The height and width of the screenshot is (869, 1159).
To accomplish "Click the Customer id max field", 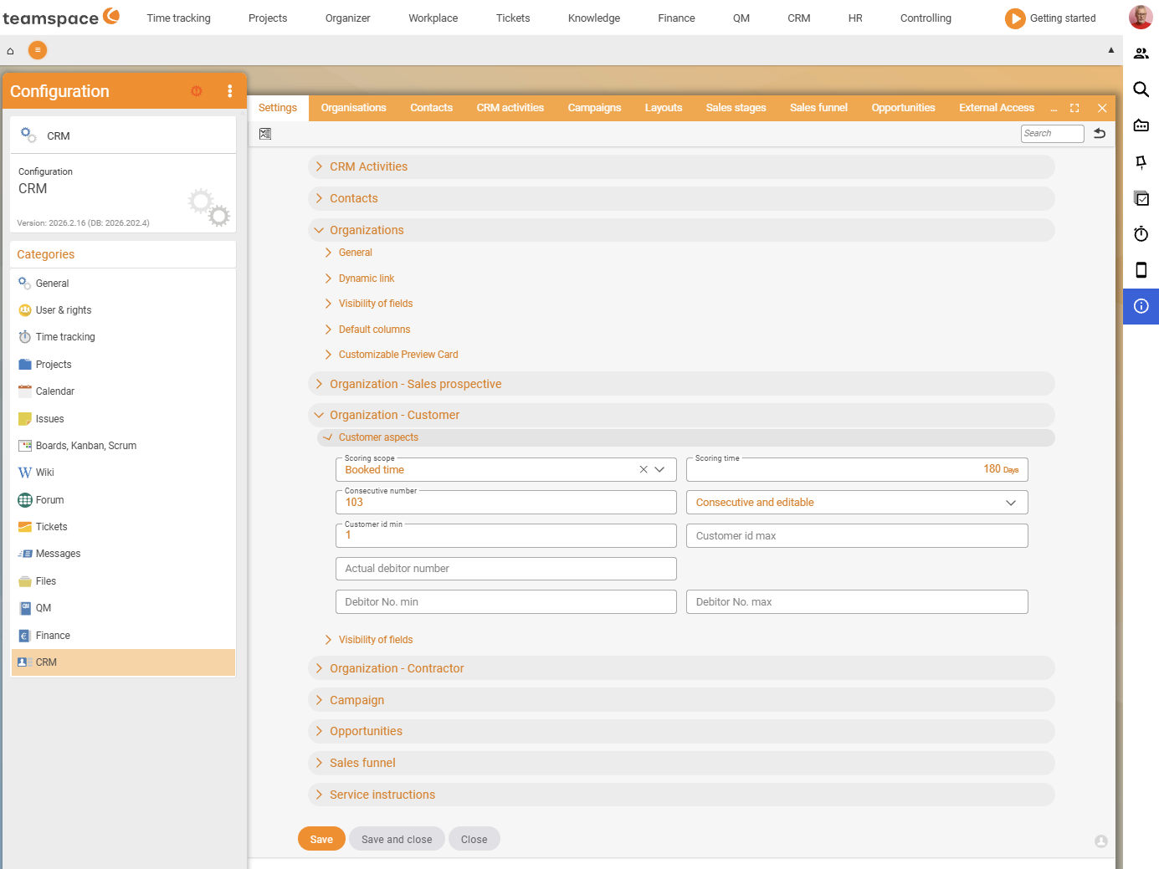I will point(857,536).
